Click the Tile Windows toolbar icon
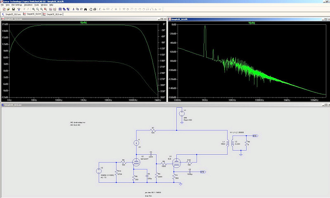The width and height of the screenshot is (330, 198). point(60,9)
